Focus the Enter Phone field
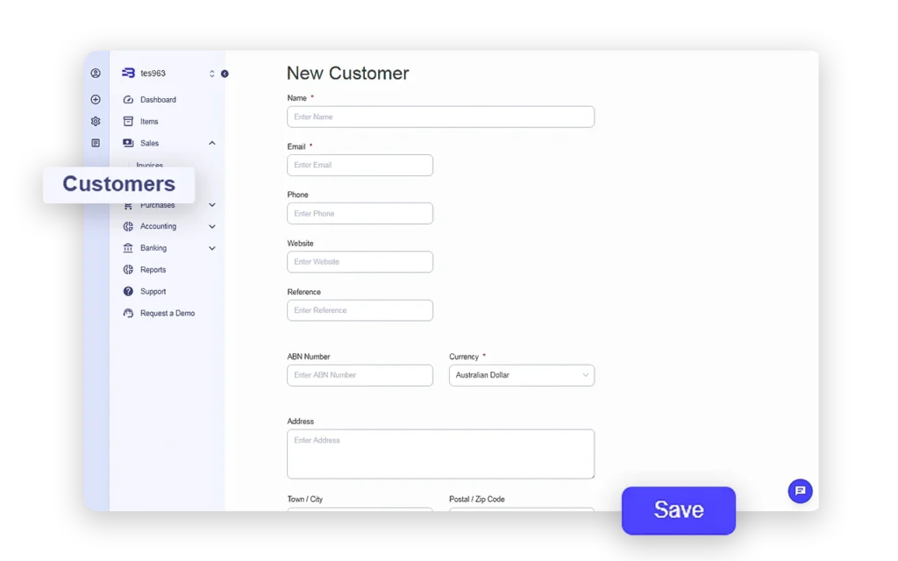898x561 pixels. coord(360,214)
